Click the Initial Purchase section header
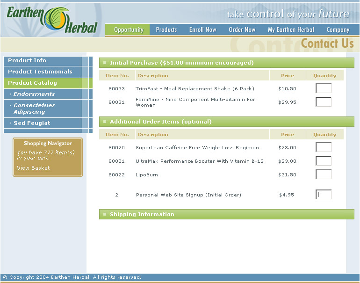This screenshot has height=283, width=360. (x=227, y=63)
